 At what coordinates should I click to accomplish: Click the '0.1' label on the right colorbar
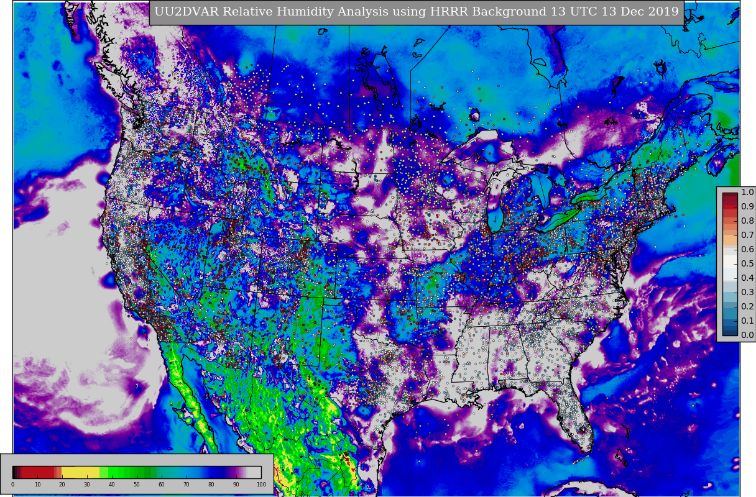(x=747, y=321)
